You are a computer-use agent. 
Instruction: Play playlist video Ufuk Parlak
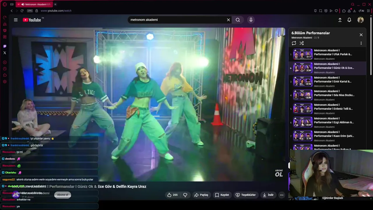click(327, 54)
